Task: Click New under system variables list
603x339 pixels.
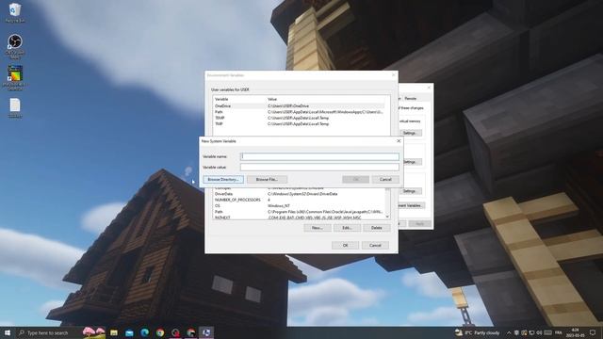Action: [x=318, y=228]
